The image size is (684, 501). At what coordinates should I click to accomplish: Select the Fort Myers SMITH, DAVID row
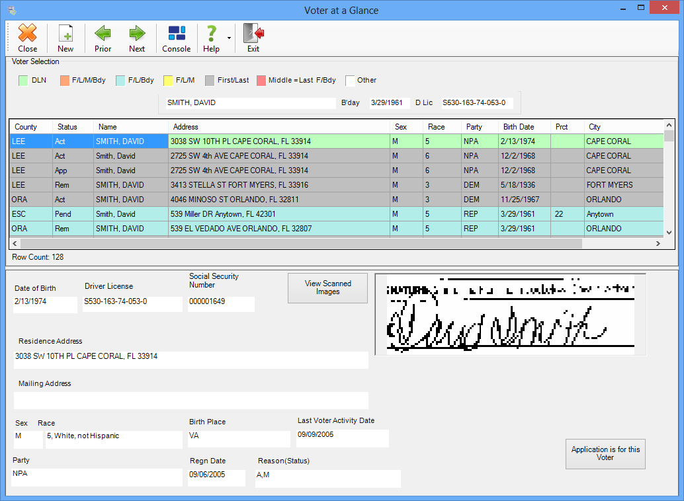(x=265, y=185)
